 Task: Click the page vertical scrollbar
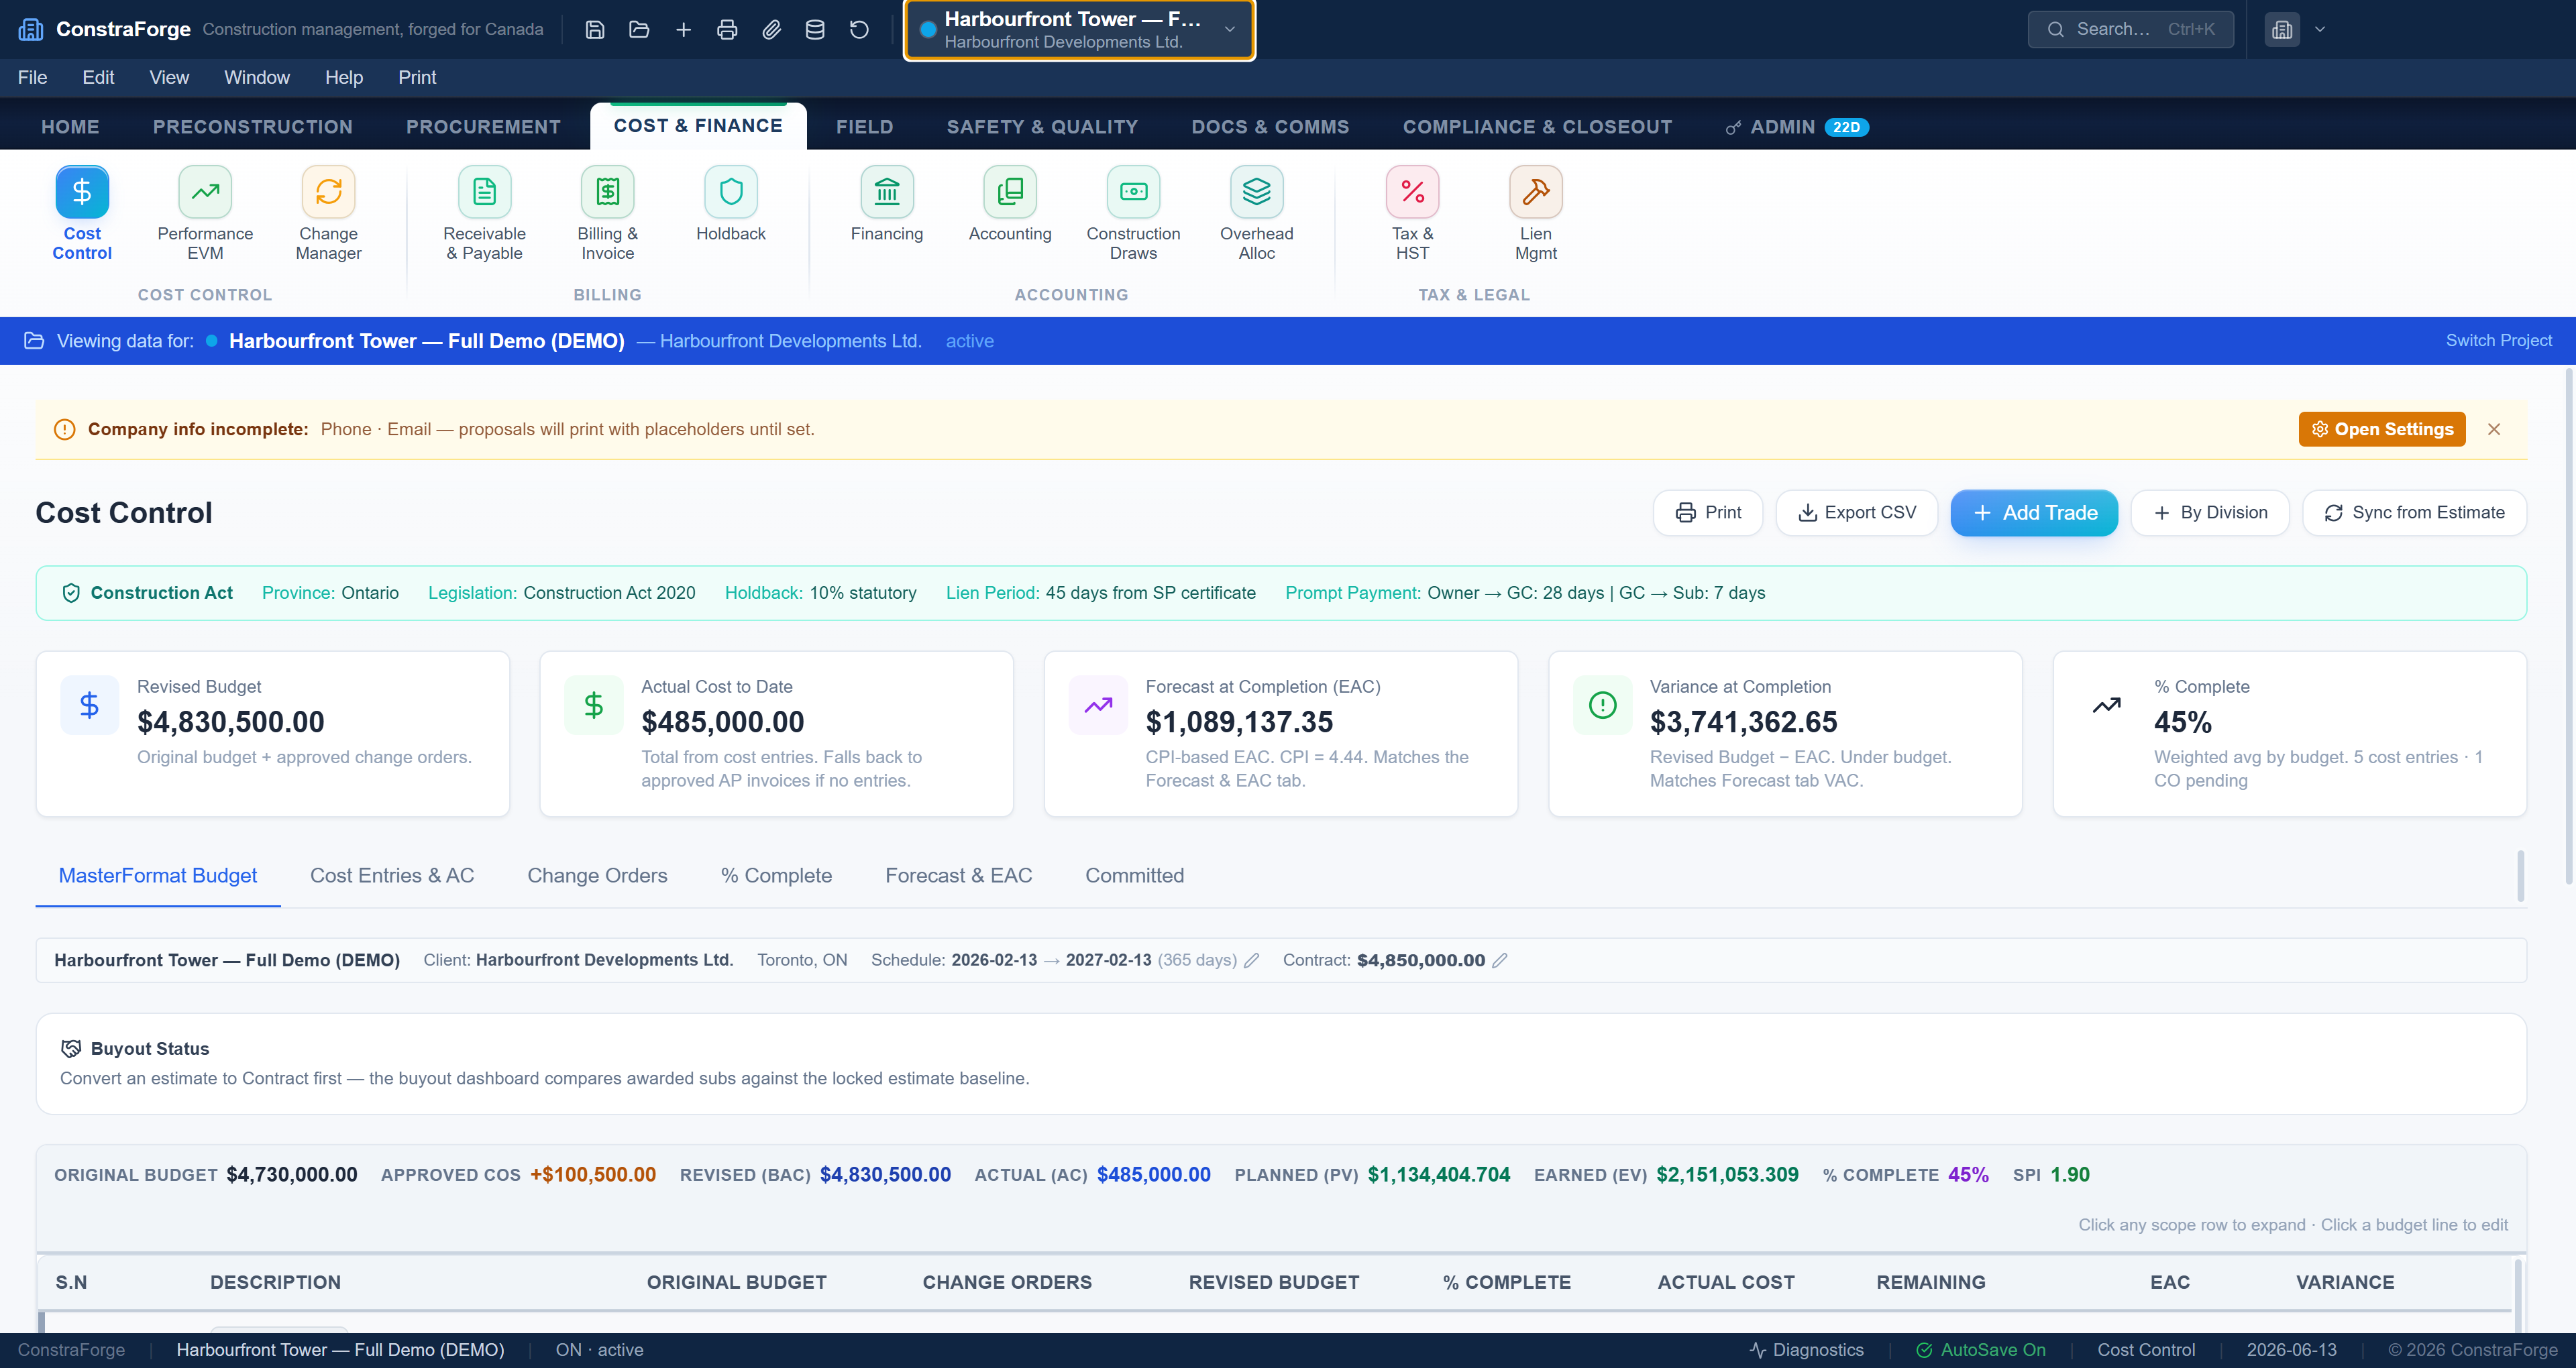2568,627
